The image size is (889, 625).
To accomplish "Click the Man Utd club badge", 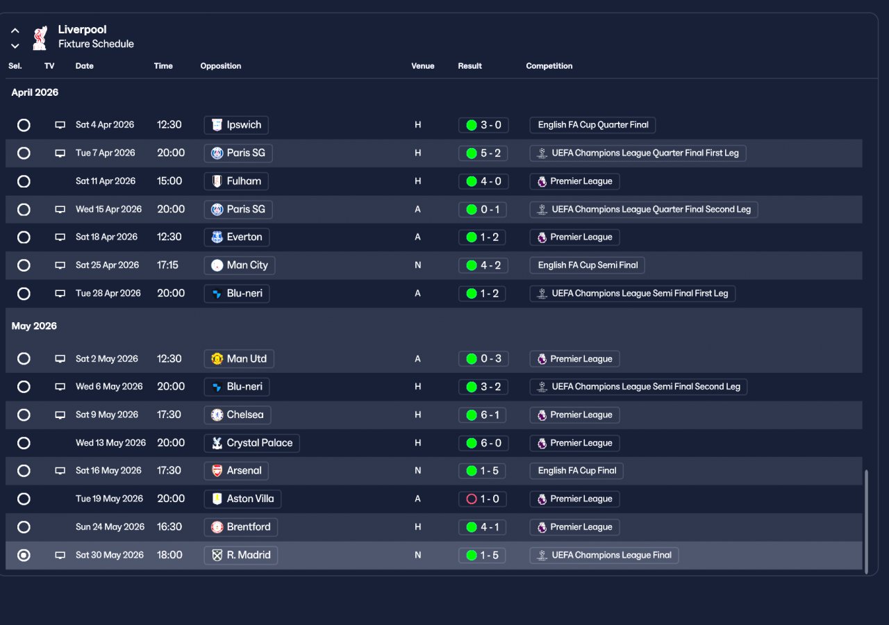I will [217, 359].
